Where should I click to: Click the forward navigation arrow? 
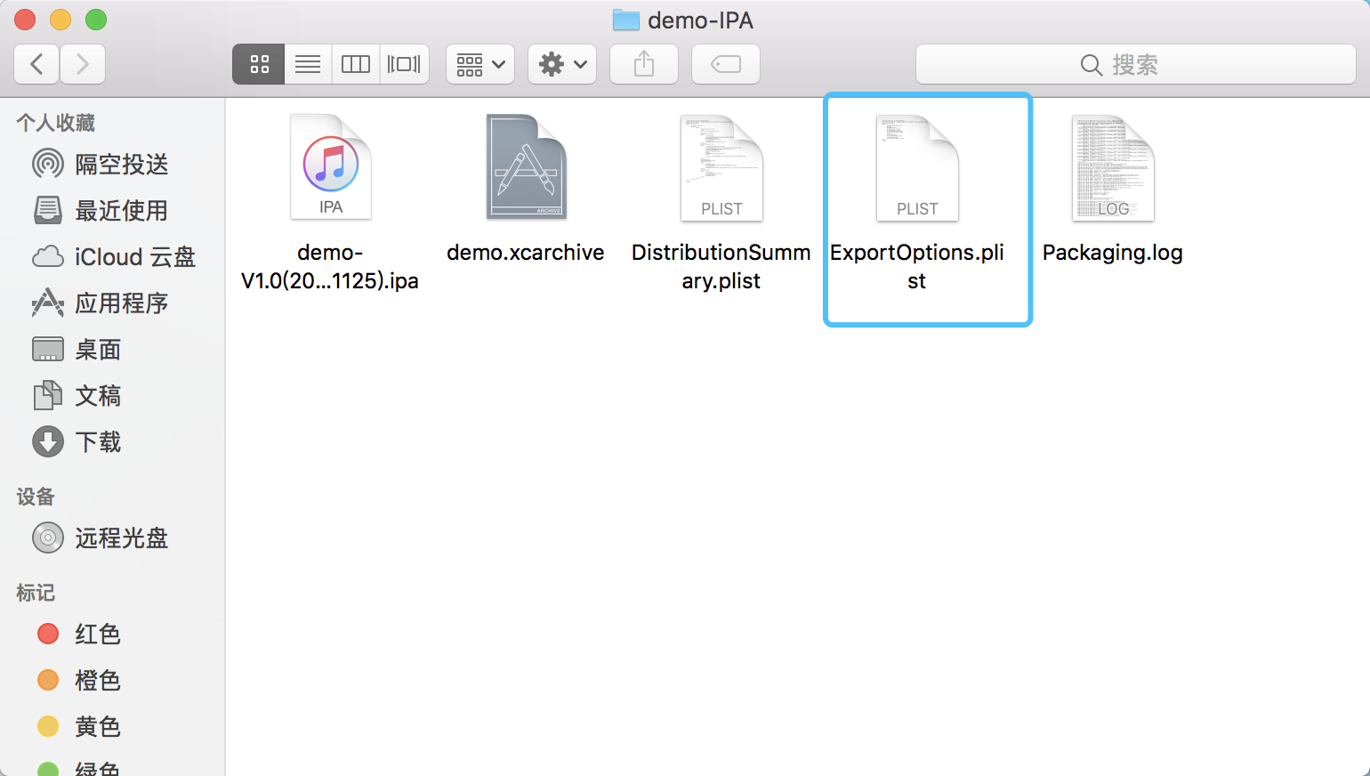[82, 63]
